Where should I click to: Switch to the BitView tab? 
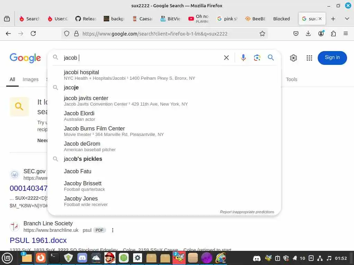click(x=170, y=19)
